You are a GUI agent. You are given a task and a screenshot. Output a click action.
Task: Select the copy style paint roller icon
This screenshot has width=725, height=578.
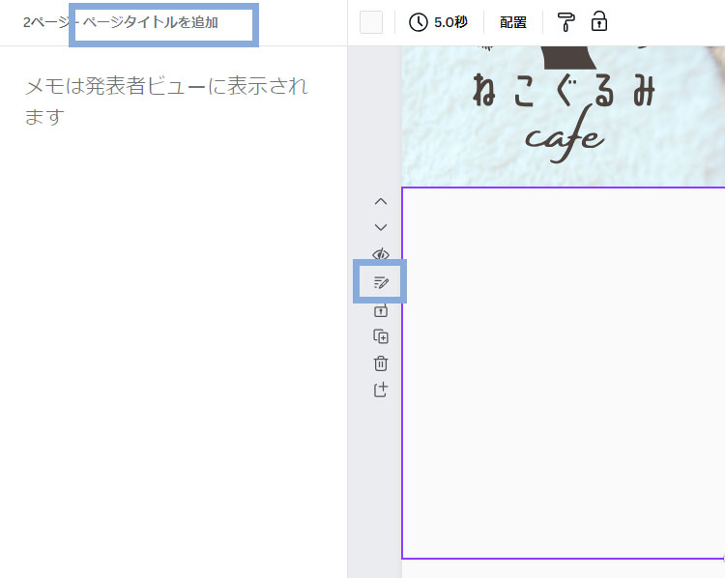(x=565, y=22)
